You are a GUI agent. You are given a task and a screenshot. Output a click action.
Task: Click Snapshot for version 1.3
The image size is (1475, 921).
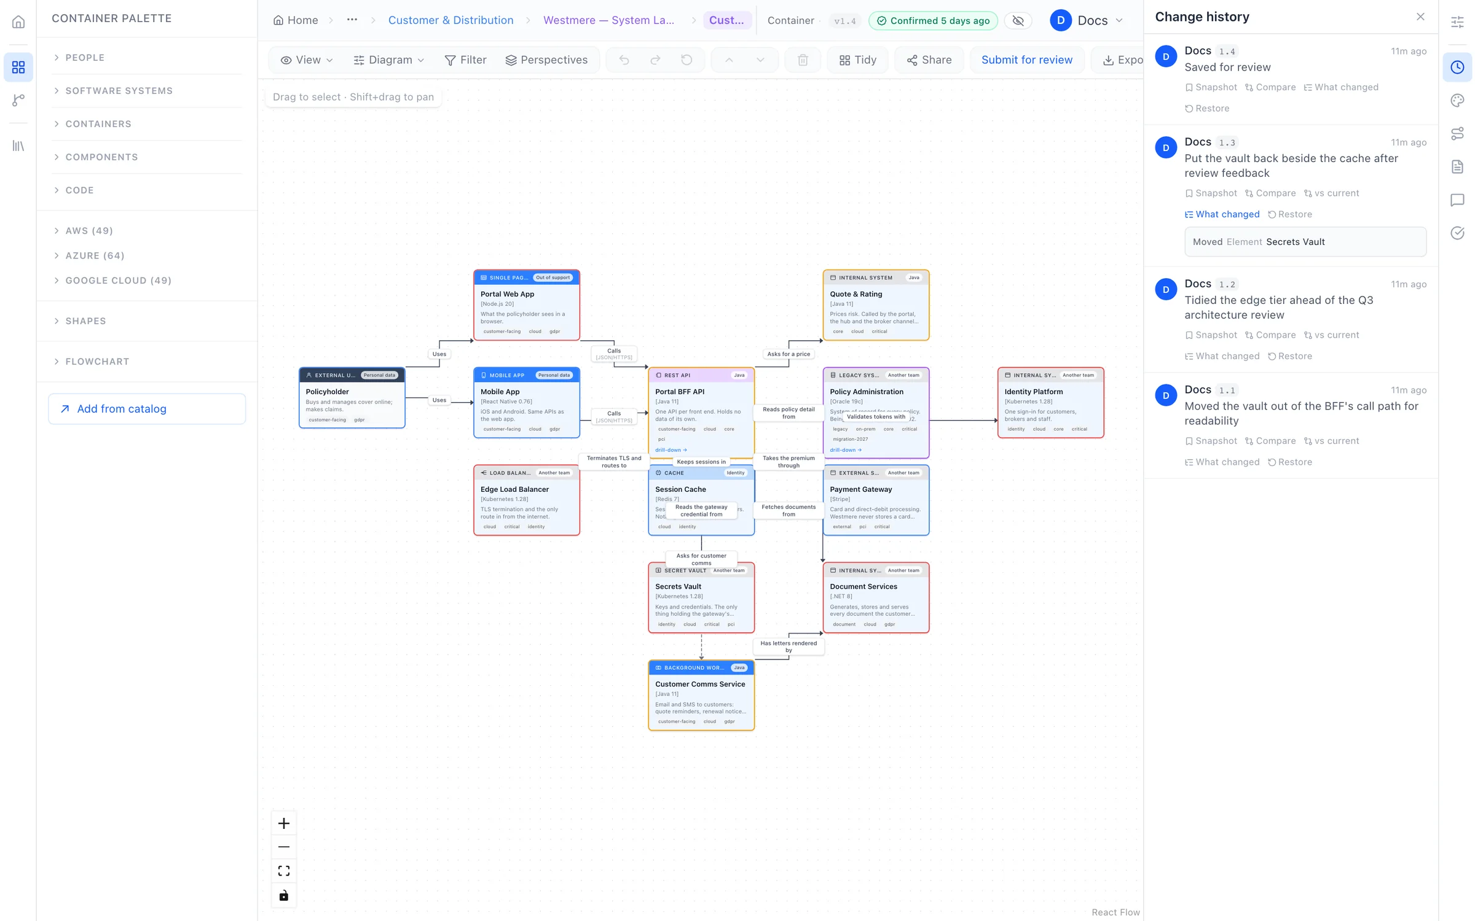click(1211, 193)
